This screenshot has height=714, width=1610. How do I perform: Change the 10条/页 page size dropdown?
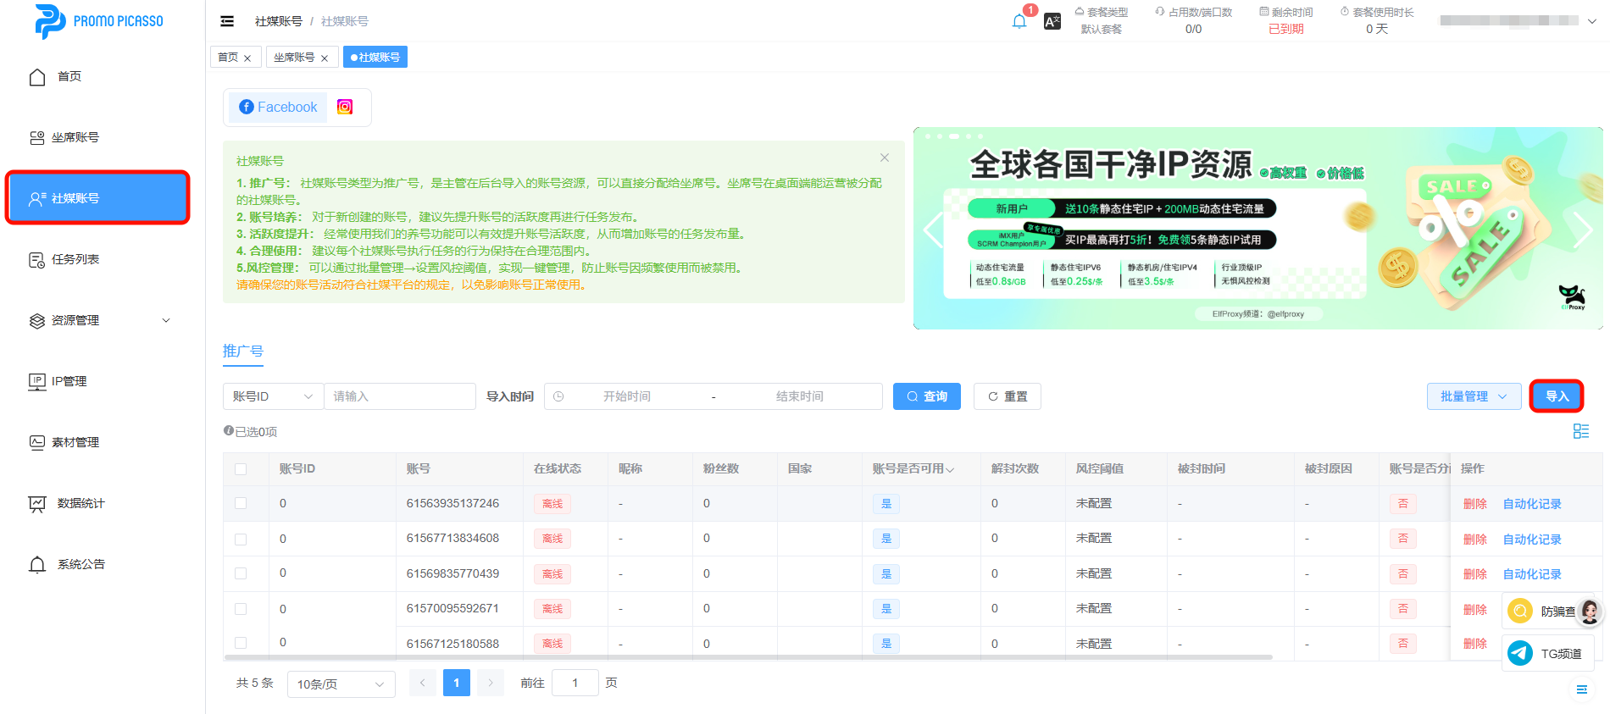coord(341,684)
